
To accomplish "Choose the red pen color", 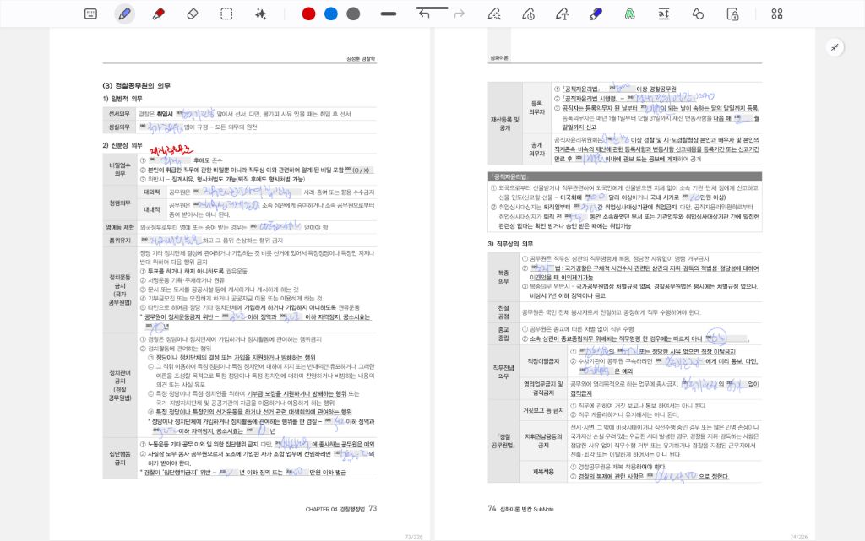I will 308,14.
